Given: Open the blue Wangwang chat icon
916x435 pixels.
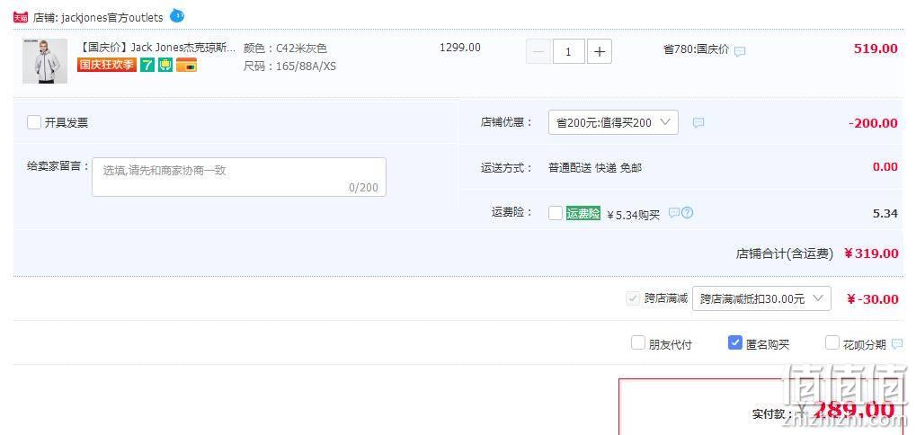Looking at the screenshot, I should pyautogui.click(x=177, y=16).
